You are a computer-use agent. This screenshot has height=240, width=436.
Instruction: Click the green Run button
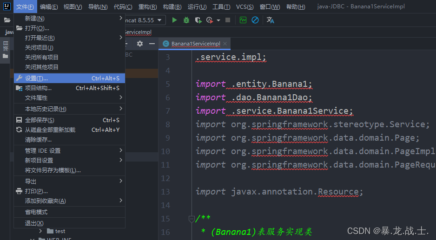coord(174,20)
